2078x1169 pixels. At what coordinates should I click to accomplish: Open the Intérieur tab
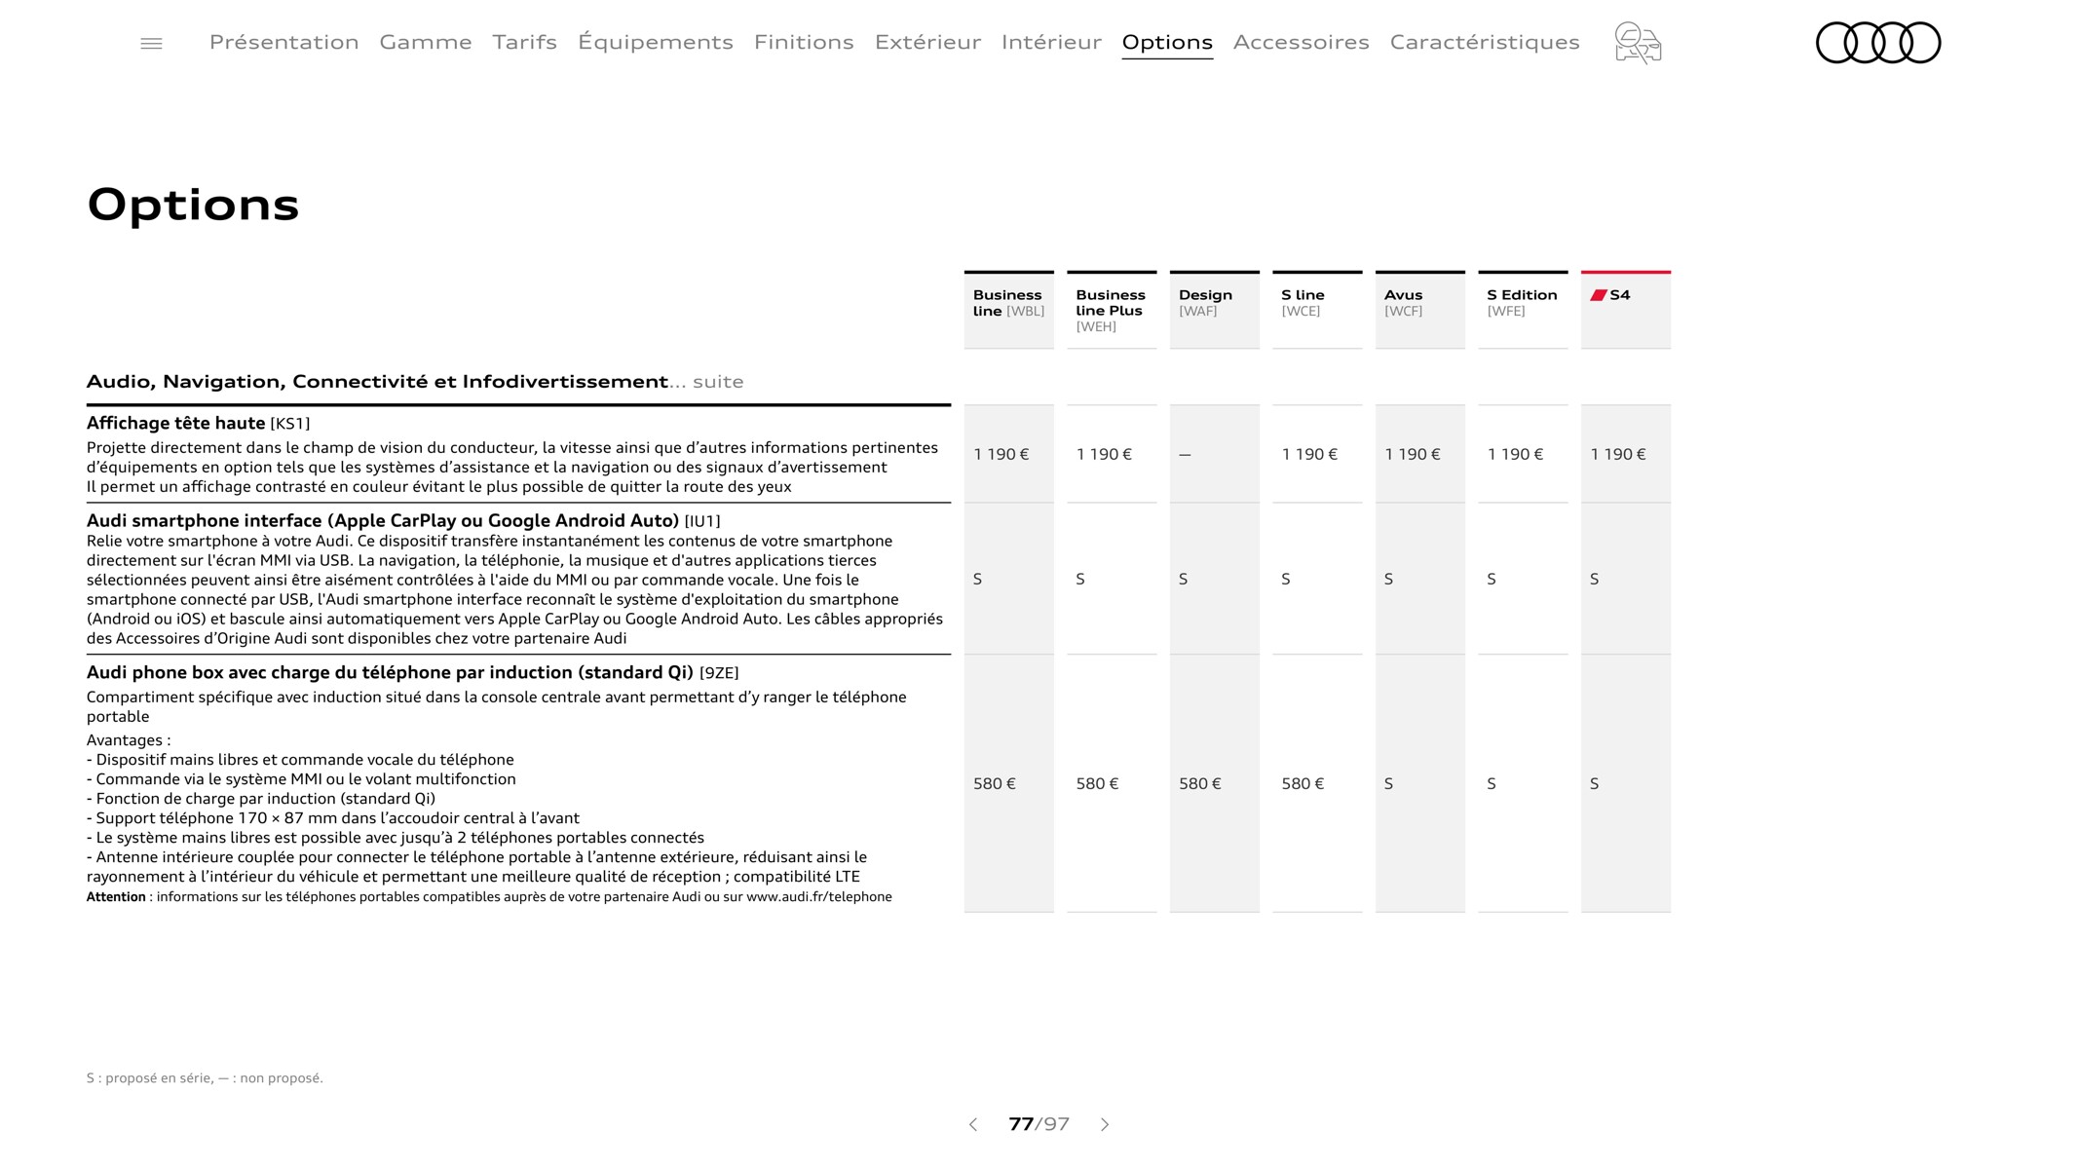(x=1051, y=42)
